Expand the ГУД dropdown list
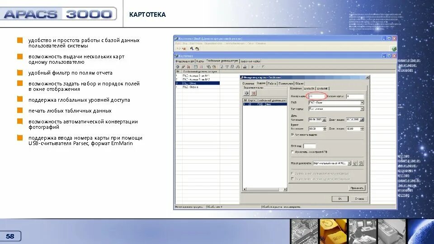Viewport: 434px width, 244px height. (362, 103)
